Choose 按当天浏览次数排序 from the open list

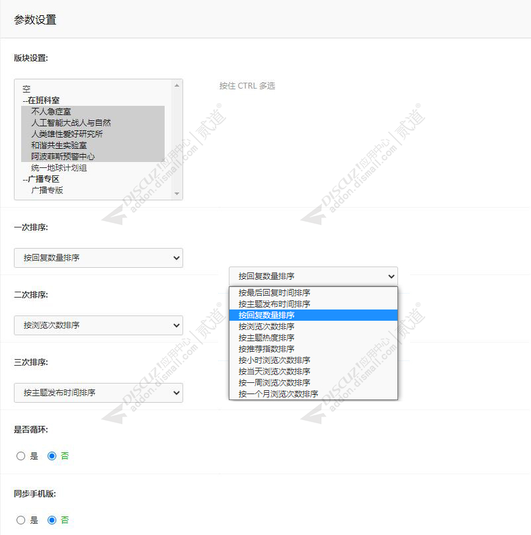tap(313, 372)
